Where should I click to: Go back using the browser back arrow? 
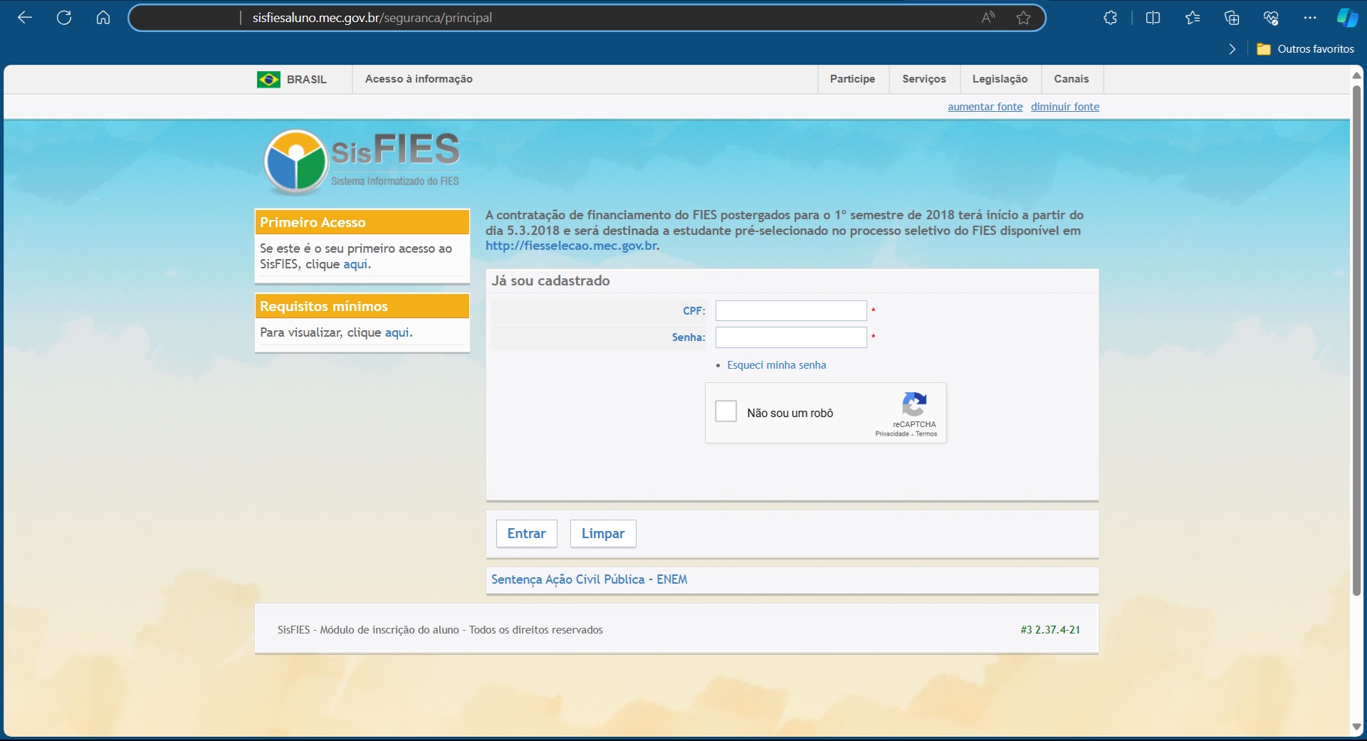point(25,18)
